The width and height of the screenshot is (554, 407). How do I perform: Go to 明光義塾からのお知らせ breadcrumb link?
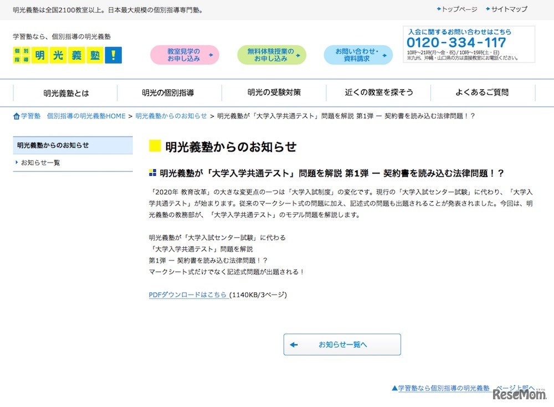171,116
